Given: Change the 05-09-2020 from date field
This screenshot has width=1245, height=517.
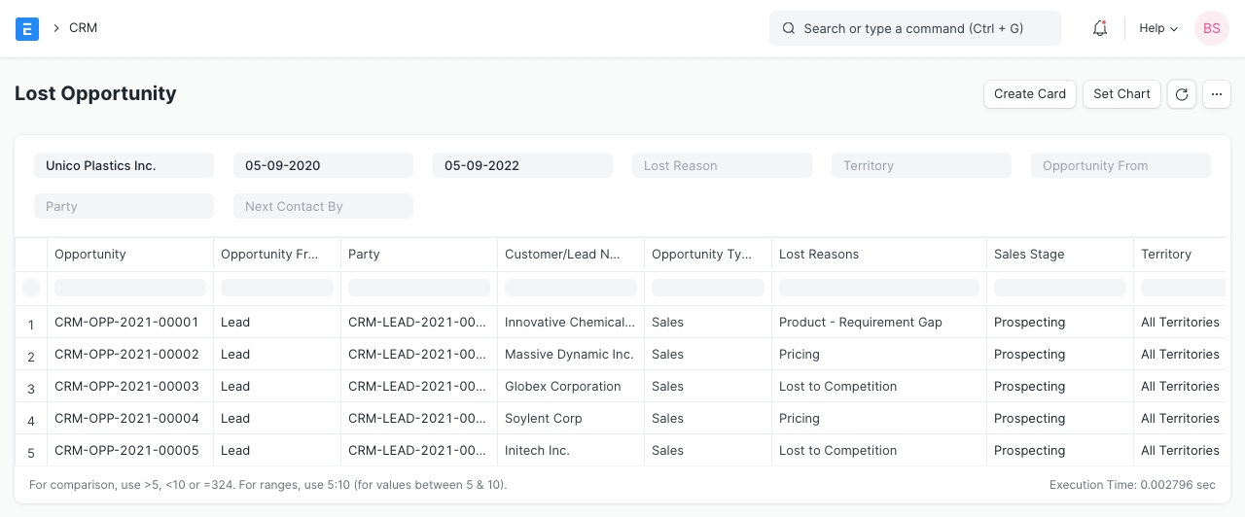Looking at the screenshot, I should click(323, 166).
